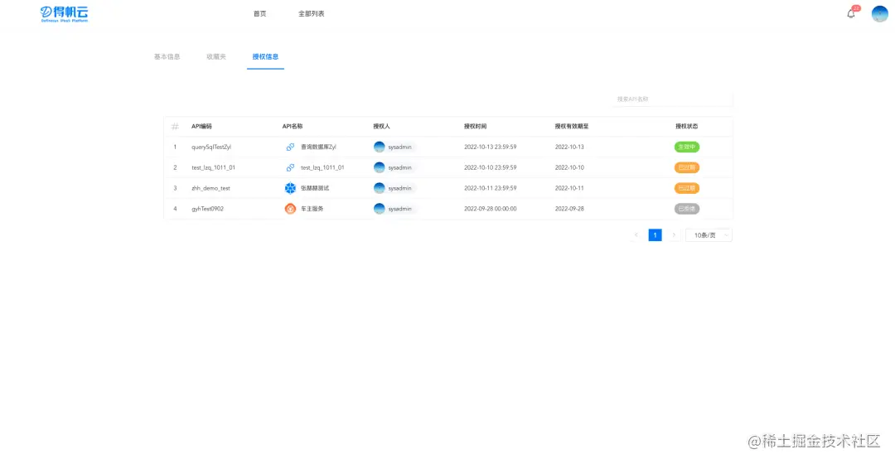Click test_lzq_1011_01 API code cell
Screen dimensions: 895x464
pos(213,167)
